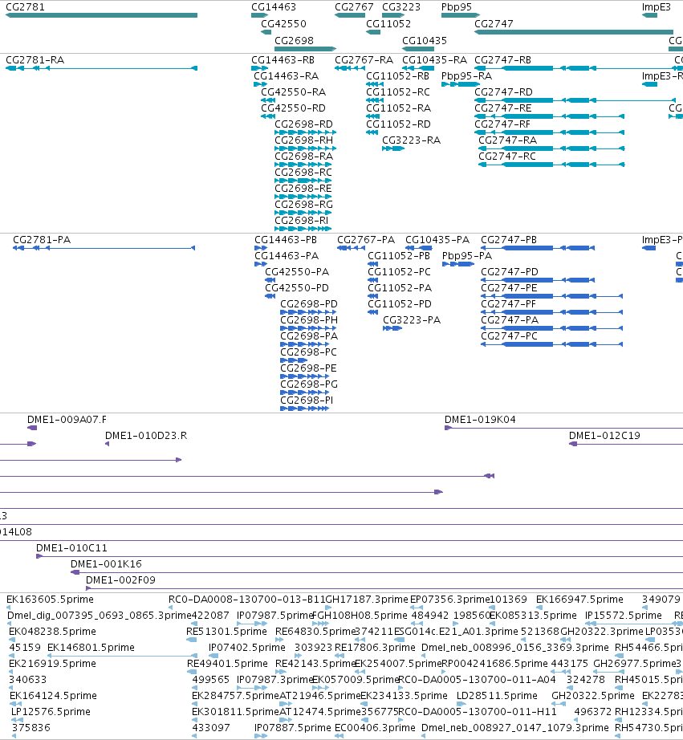The width and height of the screenshot is (683, 740).
Task: Select protein CG2747-PE
Action: click(x=509, y=288)
